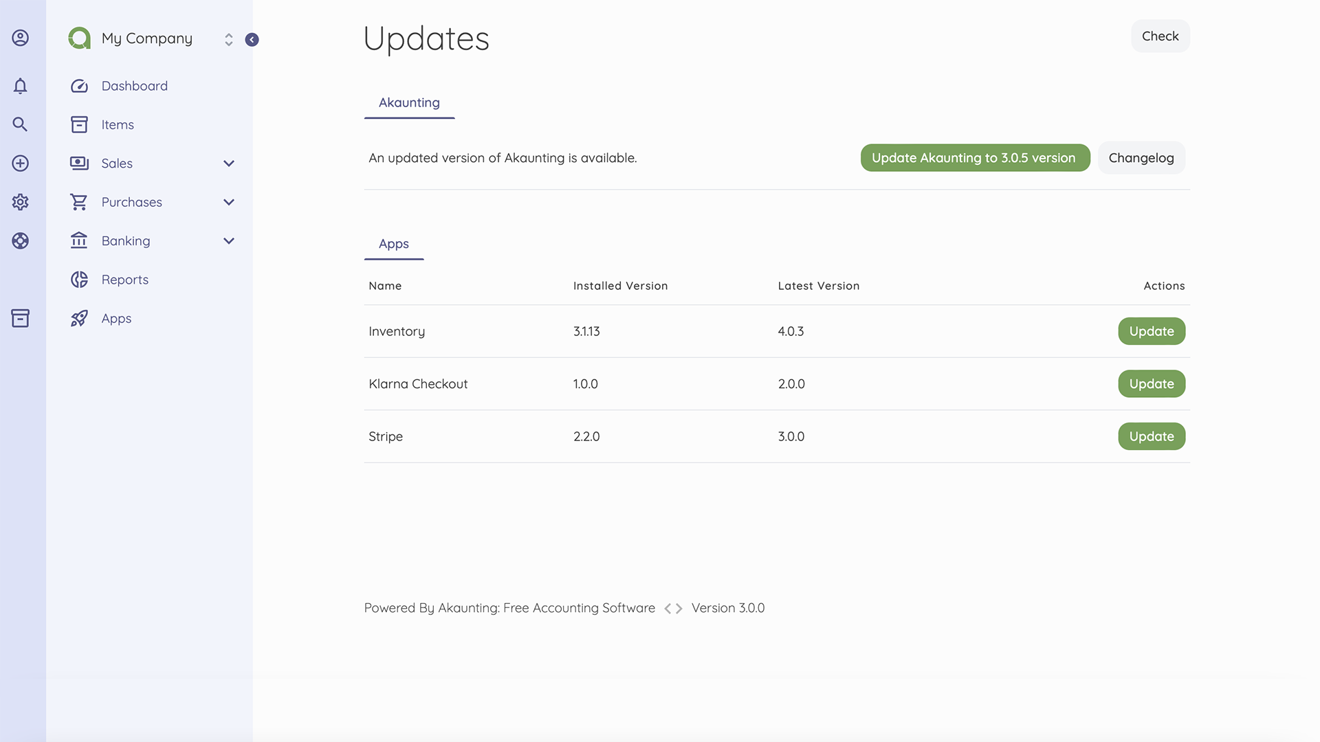Open help using the lifebuoy icon
Image resolution: width=1320 pixels, height=742 pixels.
coord(20,241)
